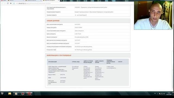Click the Action Center flag tray icon
174x98 pixels.
[160, 94]
